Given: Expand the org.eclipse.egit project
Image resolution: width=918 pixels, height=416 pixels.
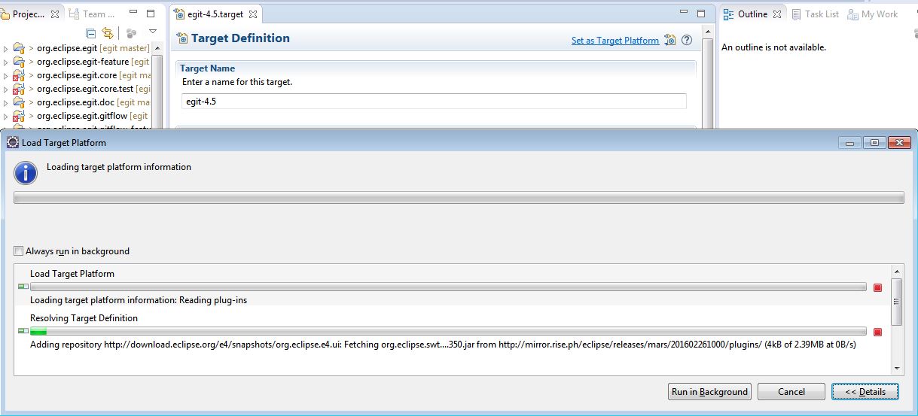Looking at the screenshot, I should pyautogui.click(x=6, y=48).
